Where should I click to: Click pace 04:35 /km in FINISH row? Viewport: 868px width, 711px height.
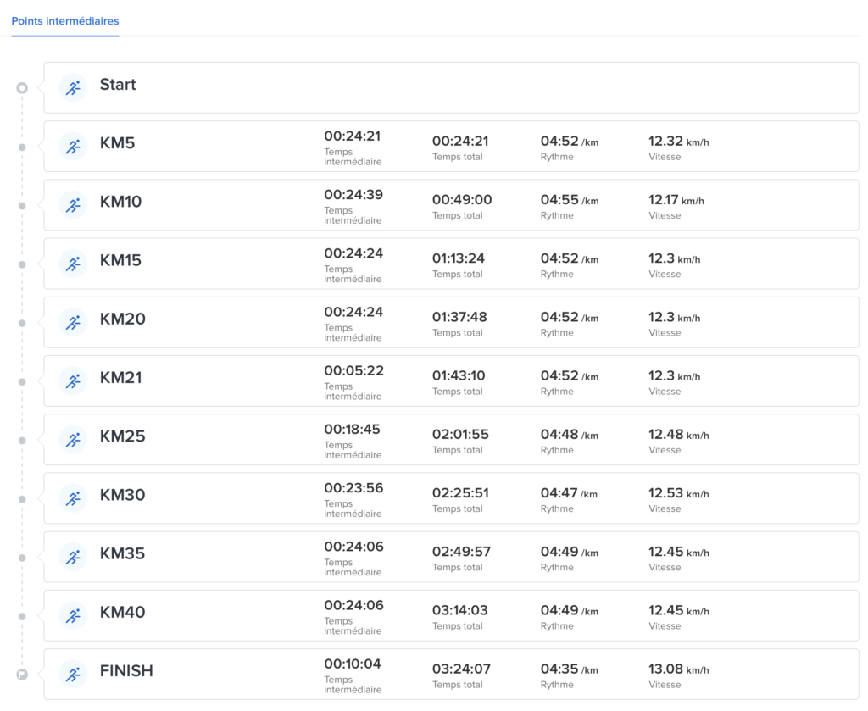coord(570,669)
